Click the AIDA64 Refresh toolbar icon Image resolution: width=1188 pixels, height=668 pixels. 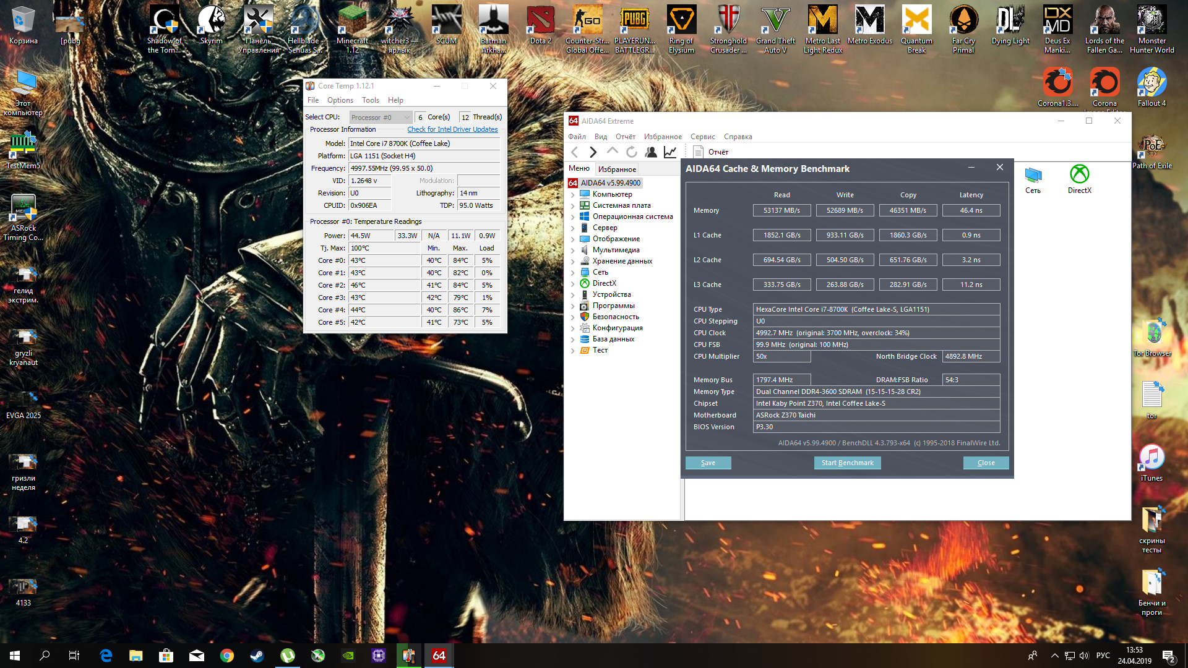click(631, 152)
